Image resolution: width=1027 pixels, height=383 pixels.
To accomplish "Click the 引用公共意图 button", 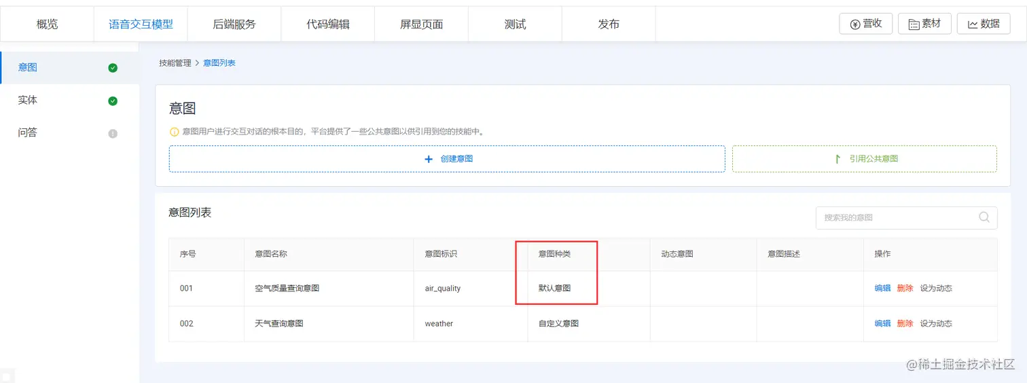I will coord(865,159).
